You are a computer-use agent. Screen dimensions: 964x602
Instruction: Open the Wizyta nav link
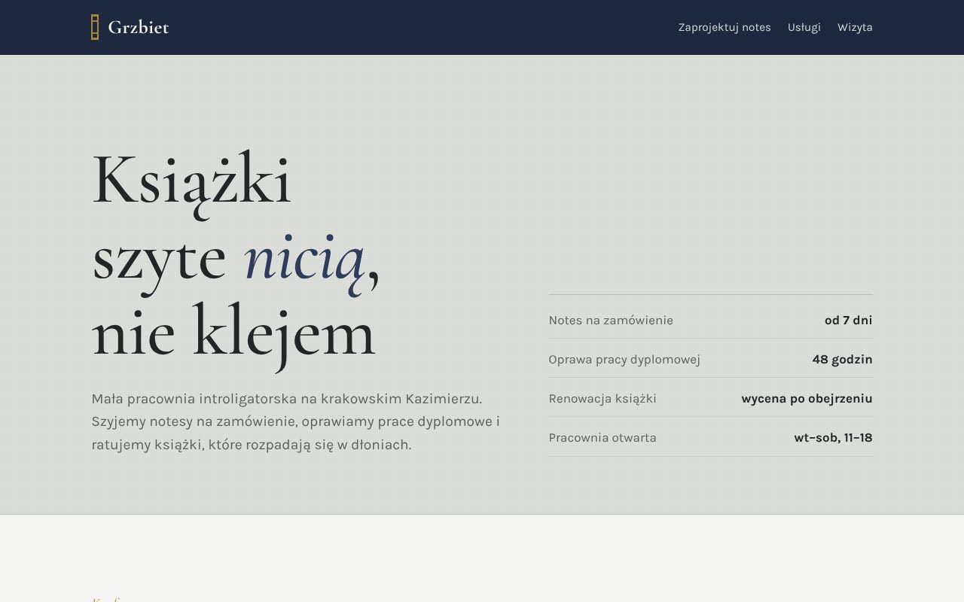click(x=855, y=27)
